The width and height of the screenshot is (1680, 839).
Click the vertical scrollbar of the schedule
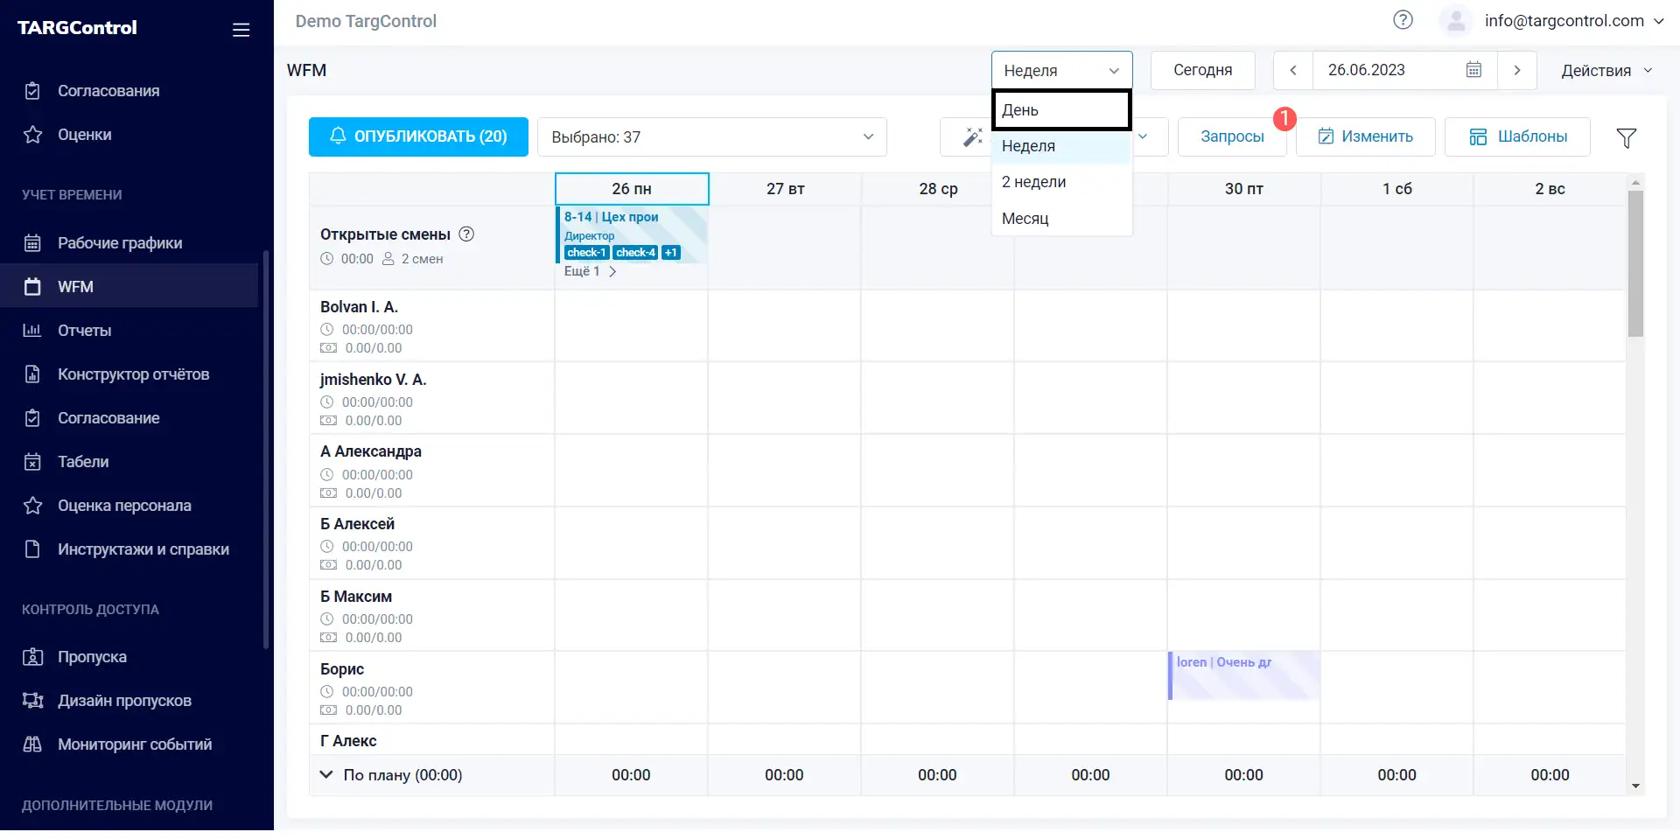pos(1635,262)
